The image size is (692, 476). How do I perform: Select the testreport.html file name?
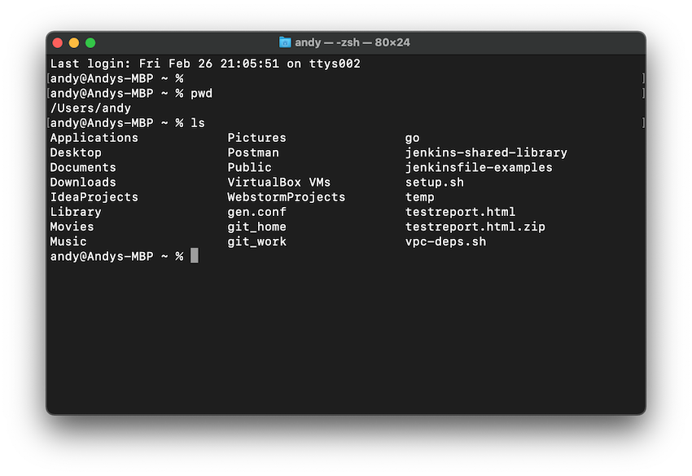point(461,212)
